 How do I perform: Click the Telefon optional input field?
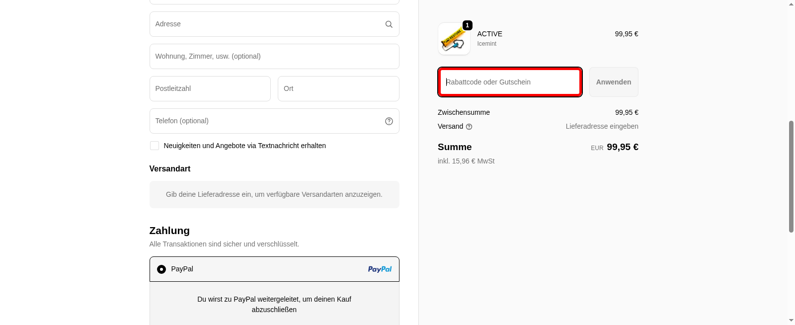tap(274, 121)
